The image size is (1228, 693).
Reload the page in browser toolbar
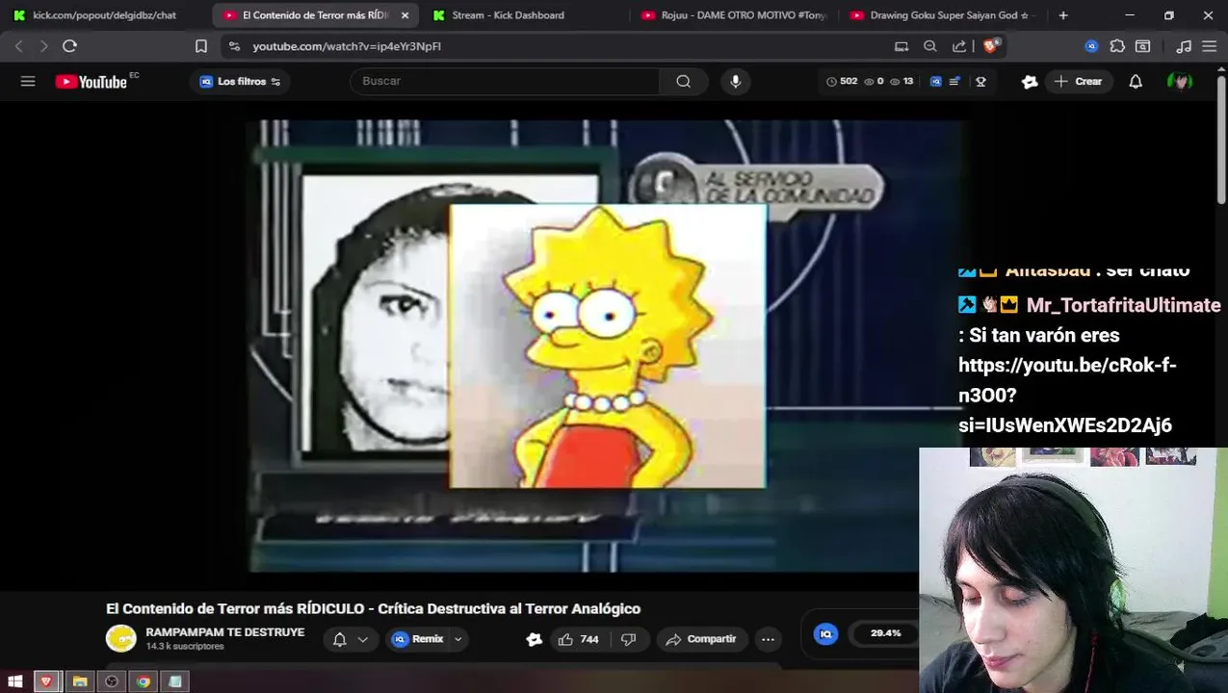[x=69, y=46]
